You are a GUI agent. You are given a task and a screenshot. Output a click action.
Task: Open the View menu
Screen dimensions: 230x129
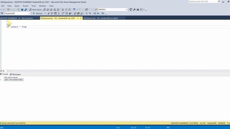(x=9, y=6)
